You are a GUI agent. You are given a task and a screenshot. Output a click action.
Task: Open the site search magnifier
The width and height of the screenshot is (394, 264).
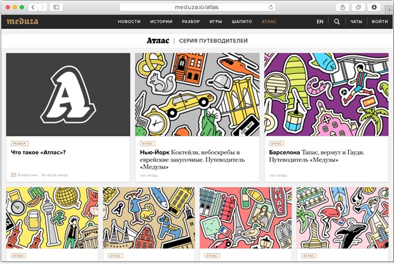pyautogui.click(x=337, y=22)
